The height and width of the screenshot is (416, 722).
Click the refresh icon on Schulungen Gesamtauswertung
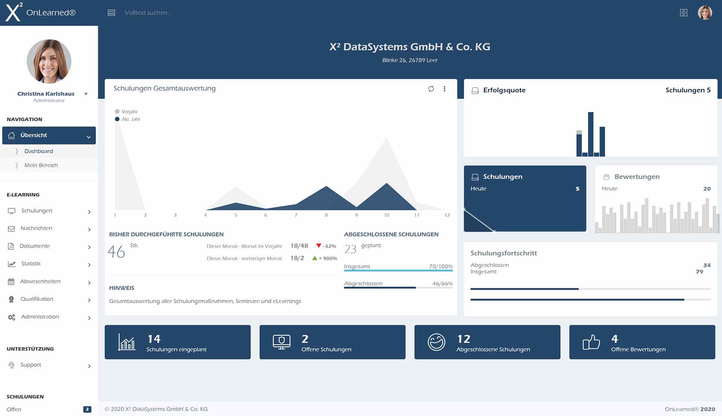pos(431,89)
